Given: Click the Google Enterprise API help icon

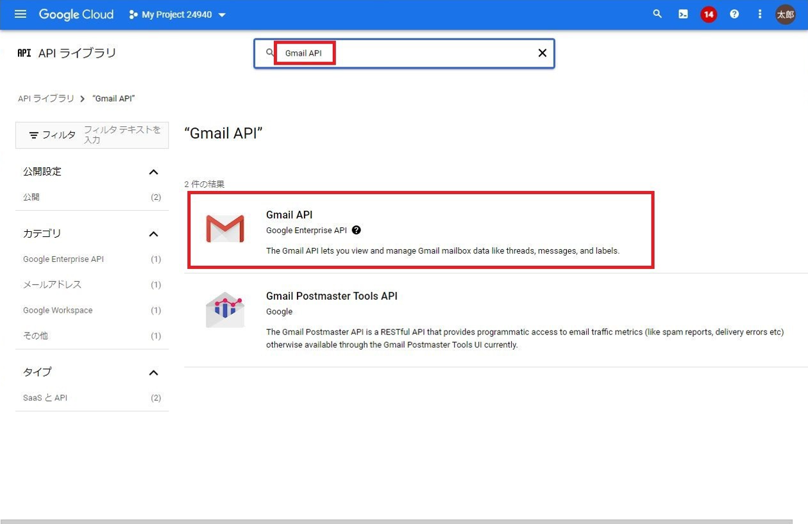Looking at the screenshot, I should [357, 230].
